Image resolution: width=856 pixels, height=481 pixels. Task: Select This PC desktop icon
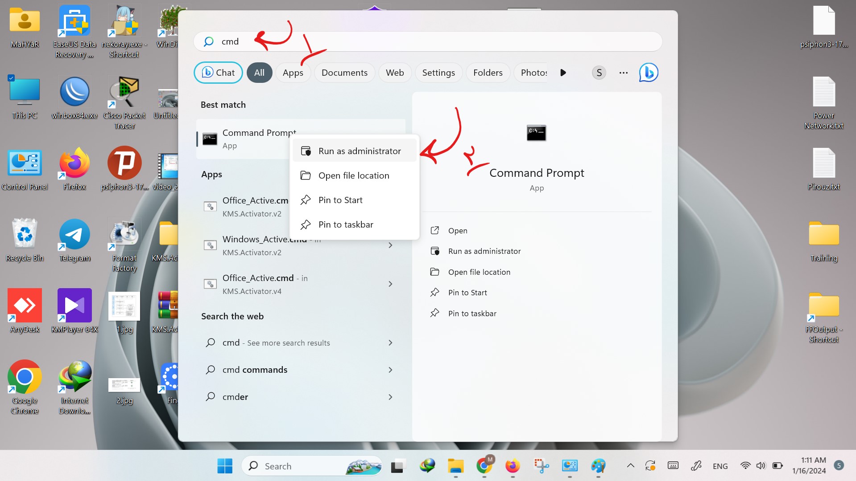(x=25, y=98)
